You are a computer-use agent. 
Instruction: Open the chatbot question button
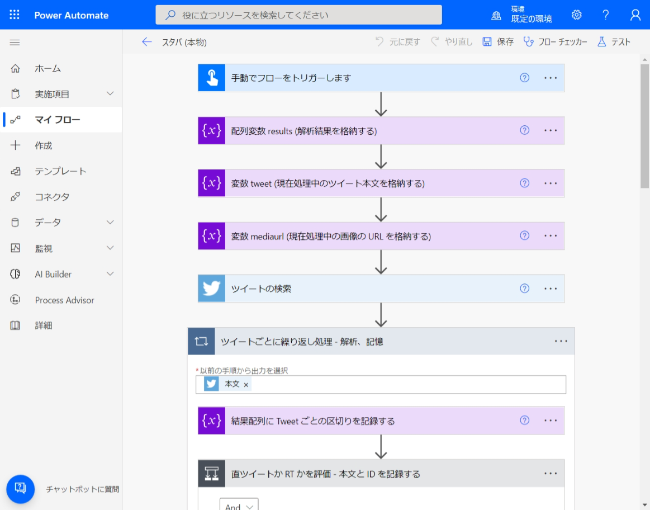(20, 489)
